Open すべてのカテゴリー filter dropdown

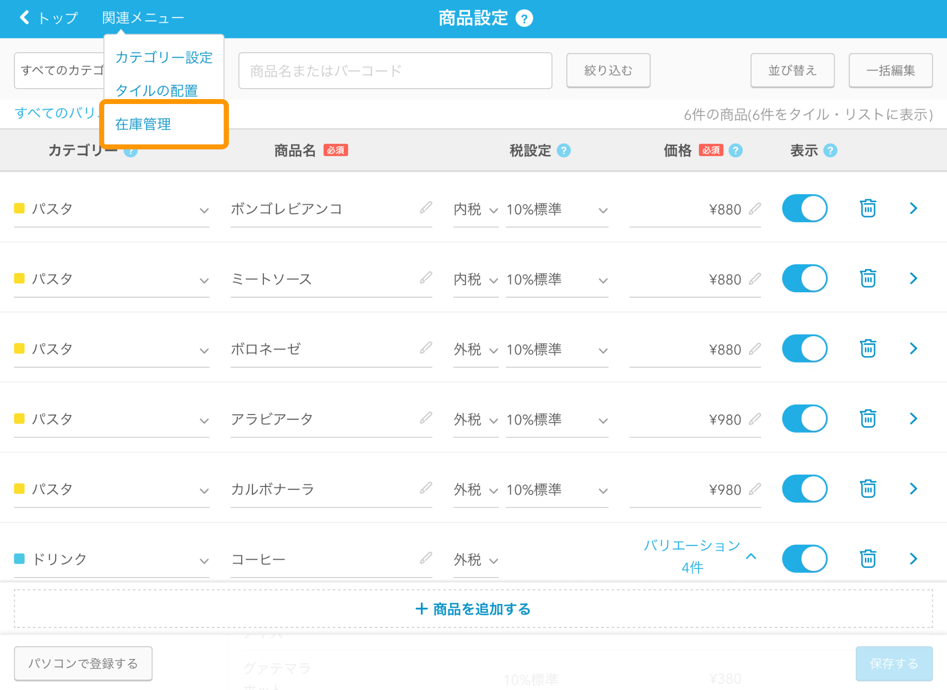59,70
